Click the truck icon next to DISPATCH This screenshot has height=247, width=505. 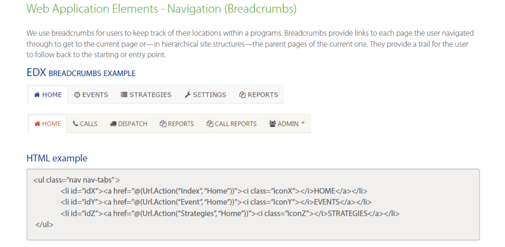click(x=114, y=123)
